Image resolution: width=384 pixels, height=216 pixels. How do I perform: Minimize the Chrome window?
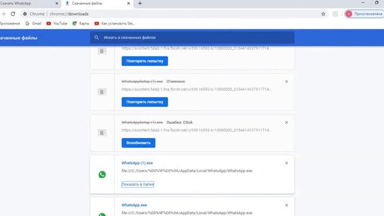(x=362, y=2)
